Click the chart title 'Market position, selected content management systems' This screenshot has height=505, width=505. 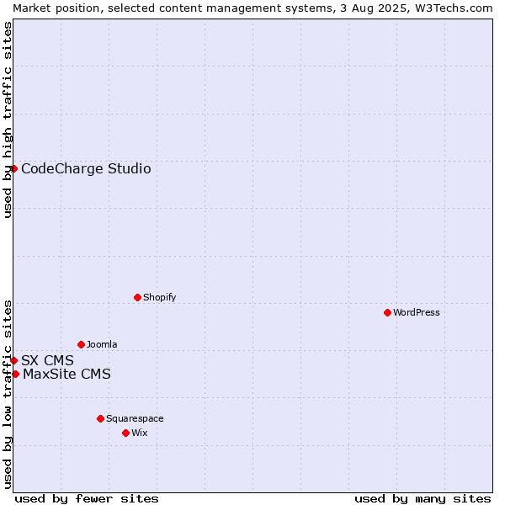click(x=173, y=8)
